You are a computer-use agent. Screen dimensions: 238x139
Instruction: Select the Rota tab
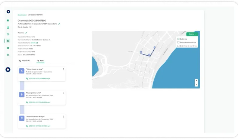tap(40, 61)
